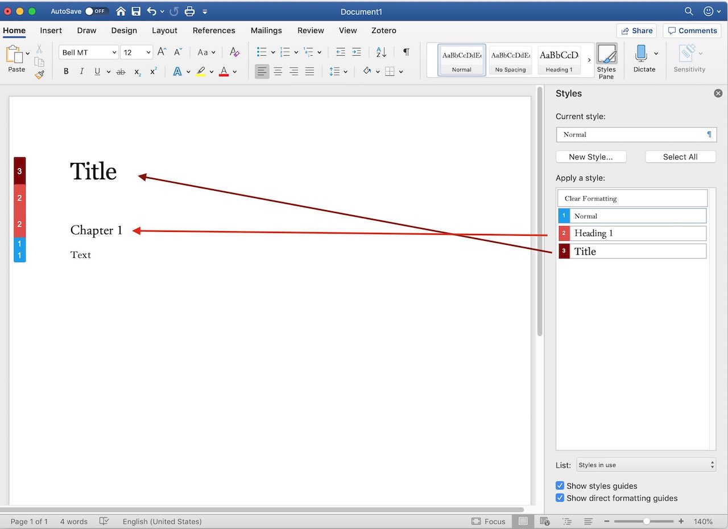Click the Home icon in title bar
Viewport: 728px width, 529px height.
(x=121, y=11)
